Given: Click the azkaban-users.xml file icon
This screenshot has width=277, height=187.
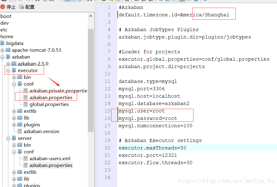Looking at the screenshot, I should [26, 158].
